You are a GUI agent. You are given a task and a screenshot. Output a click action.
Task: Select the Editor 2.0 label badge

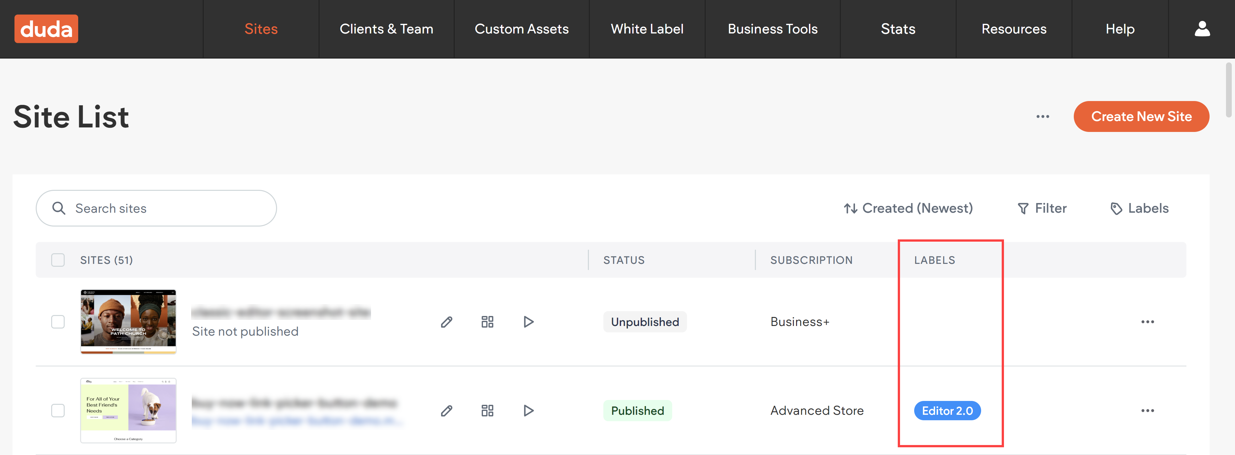(x=947, y=410)
